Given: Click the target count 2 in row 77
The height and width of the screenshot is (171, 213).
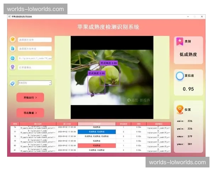Looking at the screenshot, I should (x=123, y=131).
